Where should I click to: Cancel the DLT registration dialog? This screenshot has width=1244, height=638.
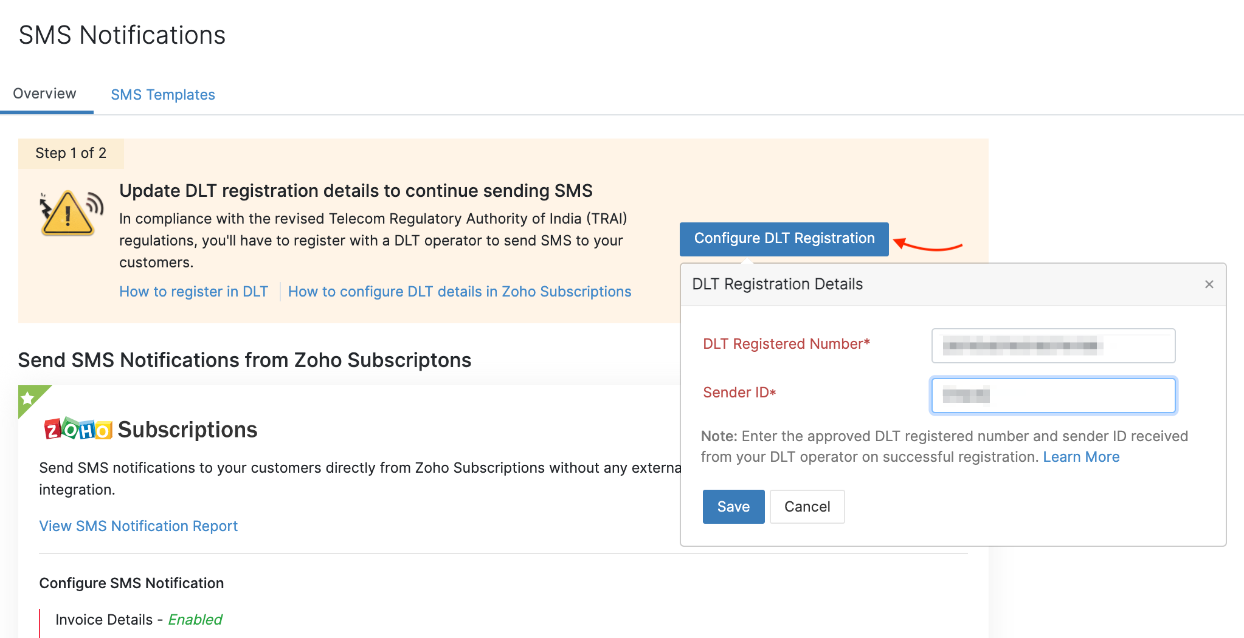(807, 506)
